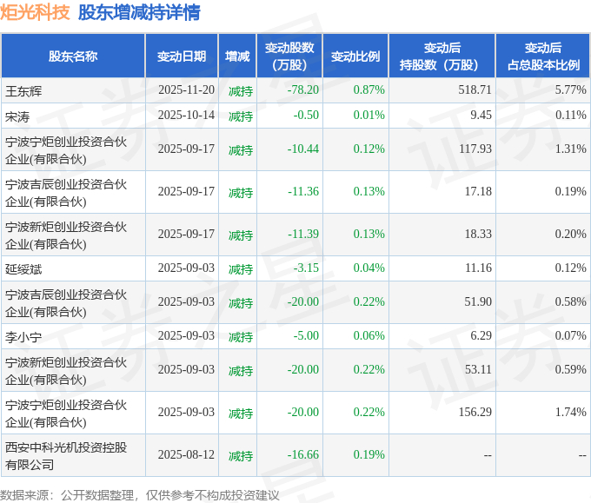The width and height of the screenshot is (591, 503).
Task: Click shareholder 西安中科光机投资控股有限公司
Action: pyautogui.click(x=66, y=456)
